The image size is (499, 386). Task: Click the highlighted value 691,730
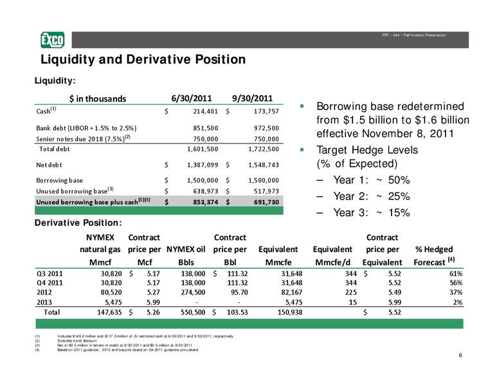tap(266, 202)
